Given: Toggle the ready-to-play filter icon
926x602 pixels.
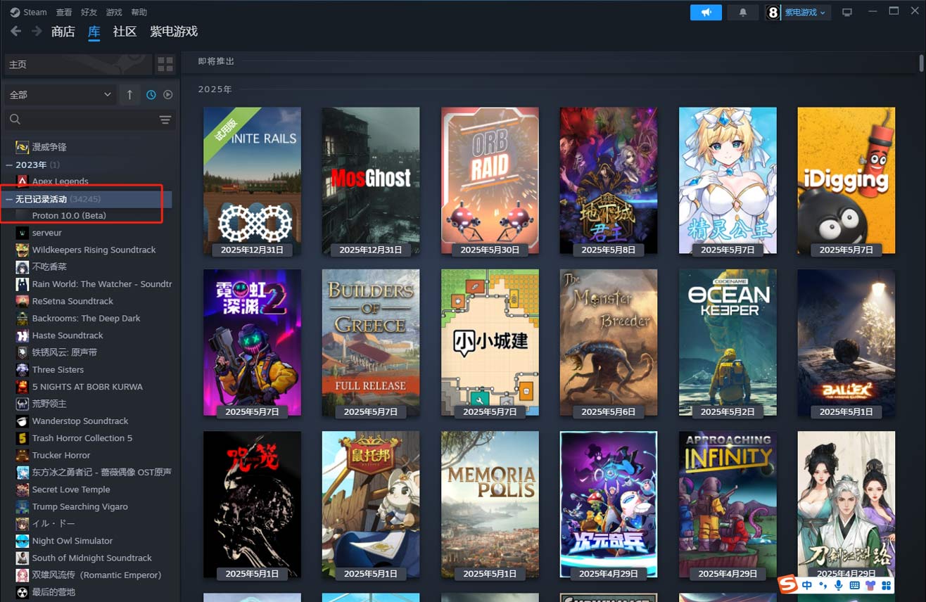Looking at the screenshot, I should tap(168, 94).
